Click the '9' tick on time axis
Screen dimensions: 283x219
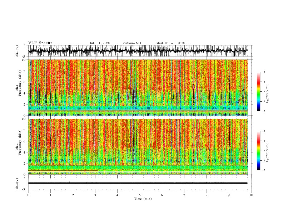point(229,195)
